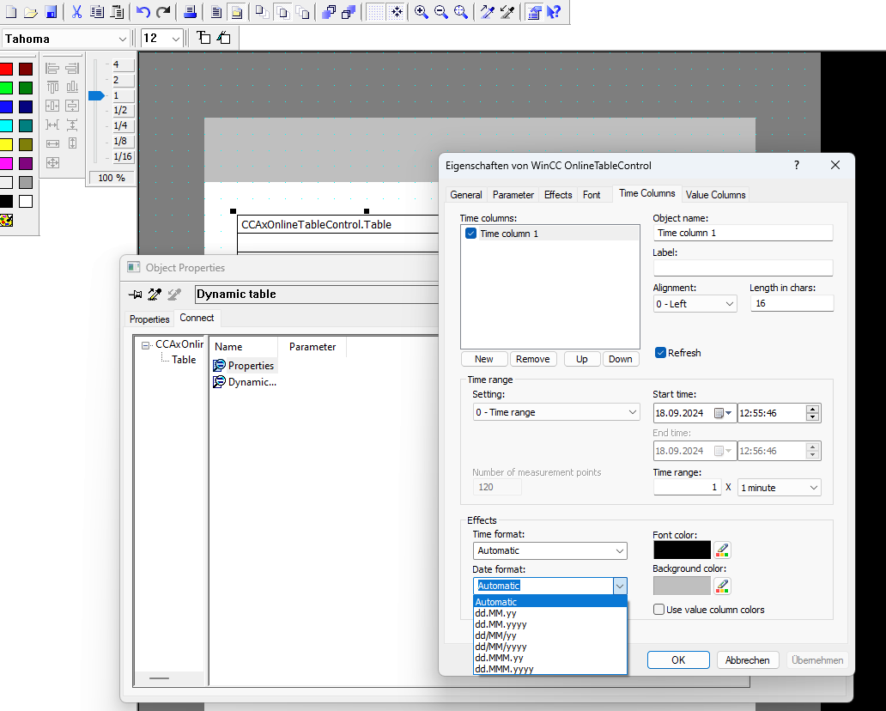Uncheck the Refresh checkbox
Viewport: 886px width, 711px height.
click(660, 353)
